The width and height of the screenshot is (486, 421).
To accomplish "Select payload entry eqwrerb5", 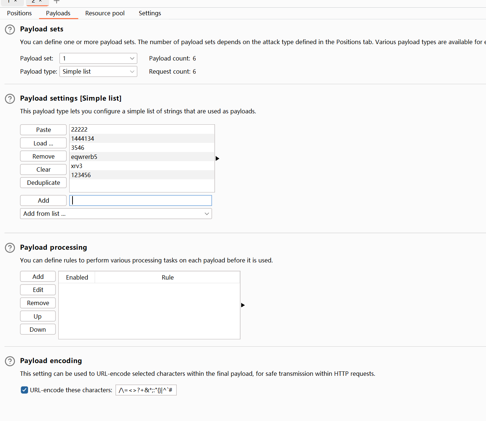I will coord(142,157).
